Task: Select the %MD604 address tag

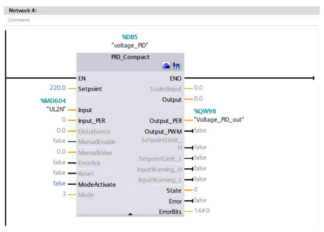Action: click(x=53, y=101)
